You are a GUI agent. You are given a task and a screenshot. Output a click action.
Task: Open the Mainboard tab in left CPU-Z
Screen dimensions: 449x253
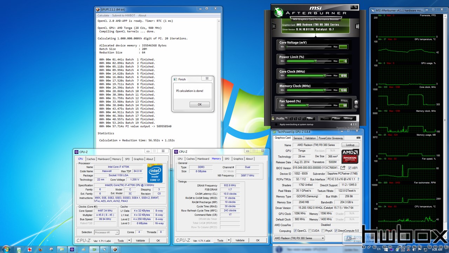(x=103, y=159)
